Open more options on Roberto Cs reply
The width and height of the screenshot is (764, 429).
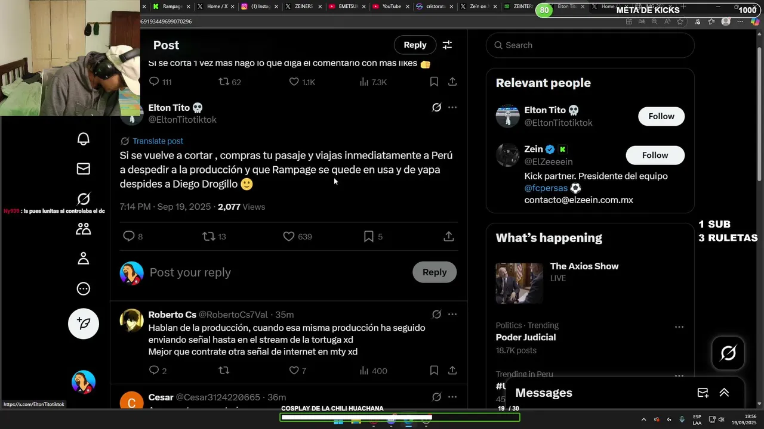452,314
